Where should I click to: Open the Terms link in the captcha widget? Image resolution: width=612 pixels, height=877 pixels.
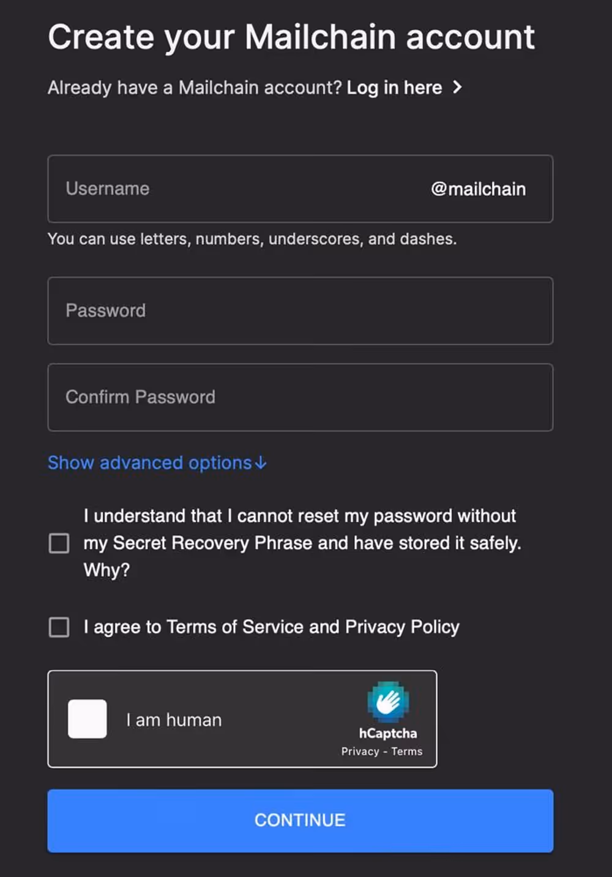click(x=408, y=751)
